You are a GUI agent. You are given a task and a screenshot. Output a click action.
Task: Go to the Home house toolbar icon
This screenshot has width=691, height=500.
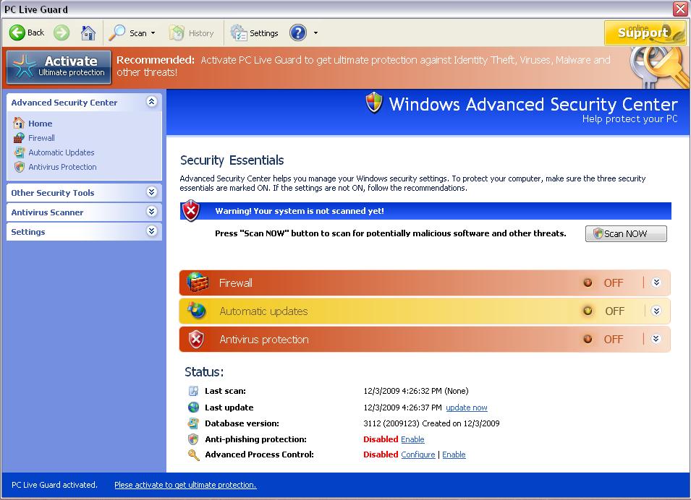pyautogui.click(x=88, y=33)
